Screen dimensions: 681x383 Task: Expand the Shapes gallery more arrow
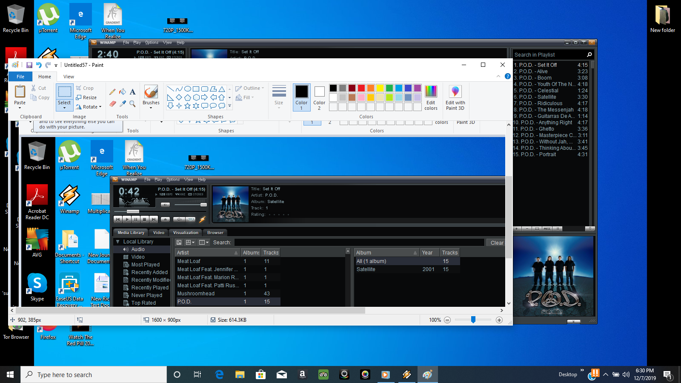[229, 106]
